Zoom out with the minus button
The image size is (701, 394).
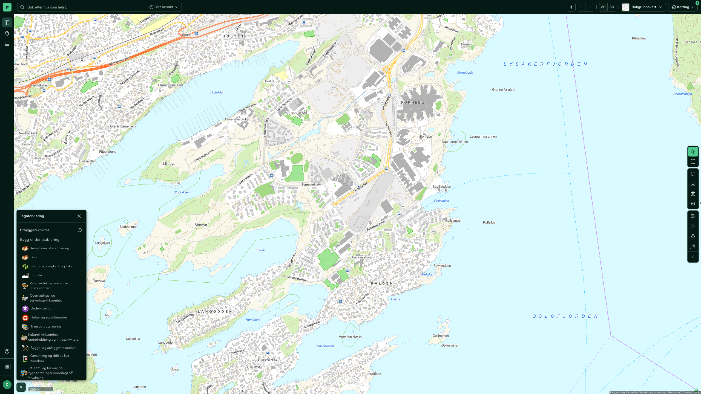click(x=590, y=7)
